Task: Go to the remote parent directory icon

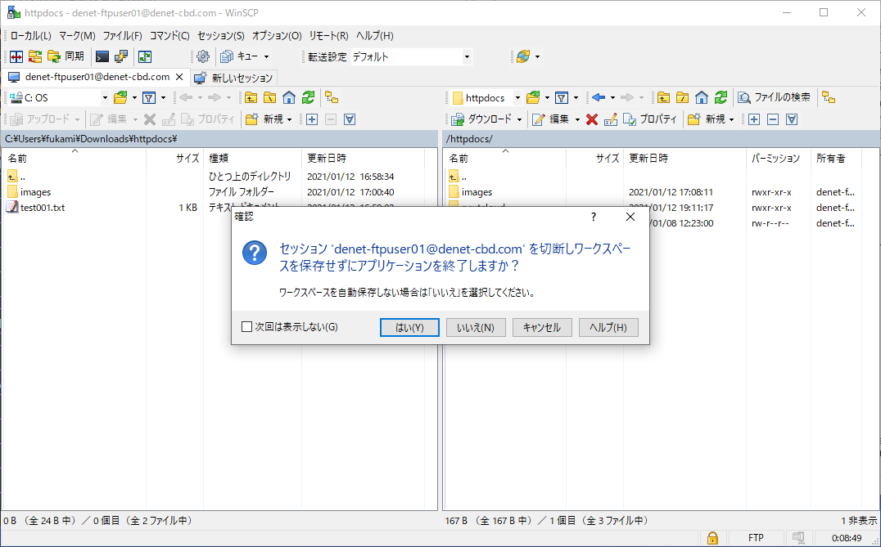Action: [663, 97]
